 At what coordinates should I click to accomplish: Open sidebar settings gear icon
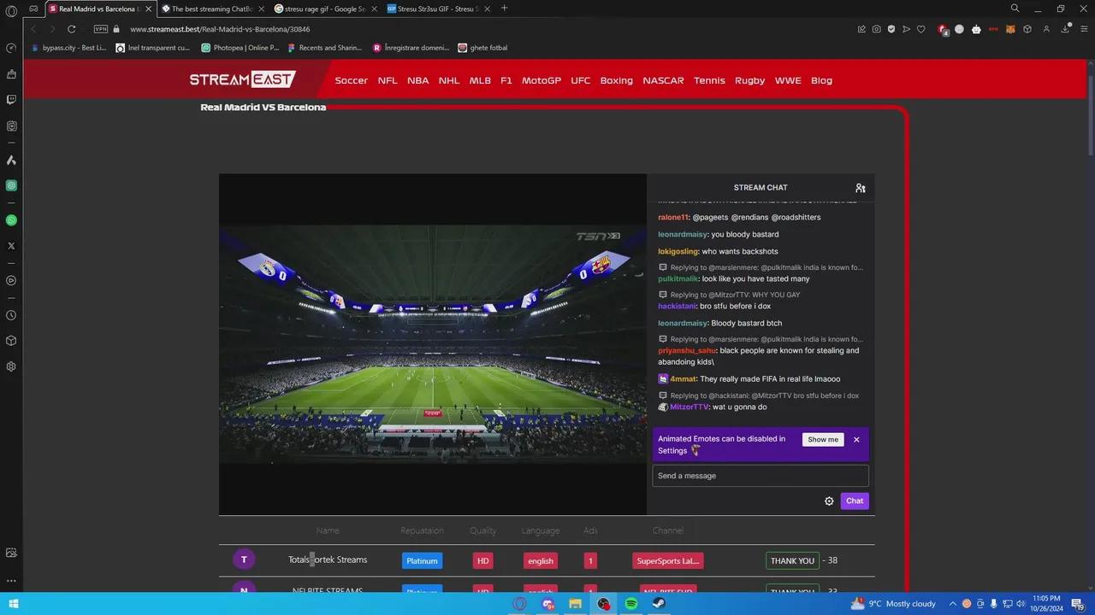point(11,366)
